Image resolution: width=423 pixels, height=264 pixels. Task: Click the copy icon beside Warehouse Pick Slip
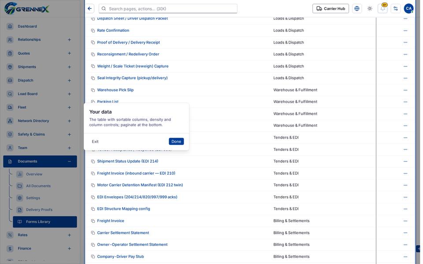93,90
